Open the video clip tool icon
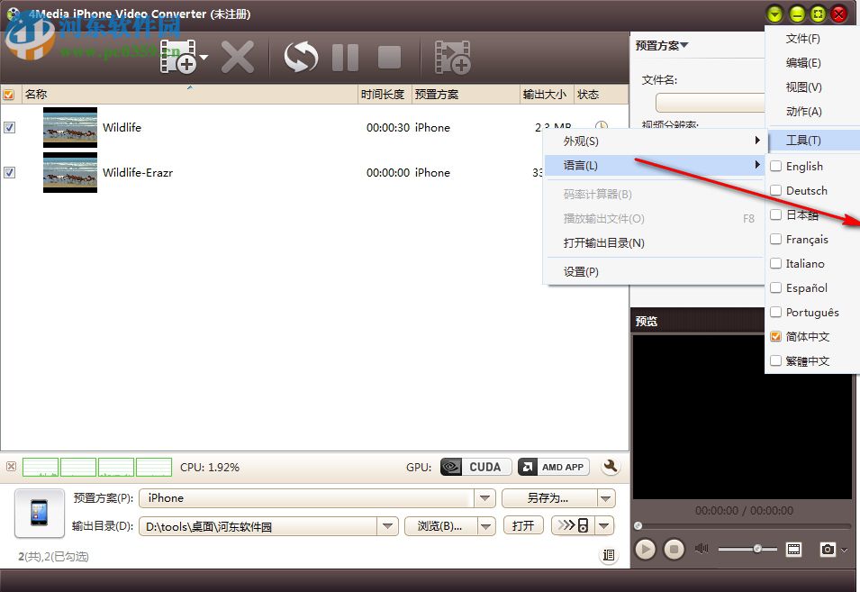The height and width of the screenshot is (592, 860). pyautogui.click(x=452, y=56)
